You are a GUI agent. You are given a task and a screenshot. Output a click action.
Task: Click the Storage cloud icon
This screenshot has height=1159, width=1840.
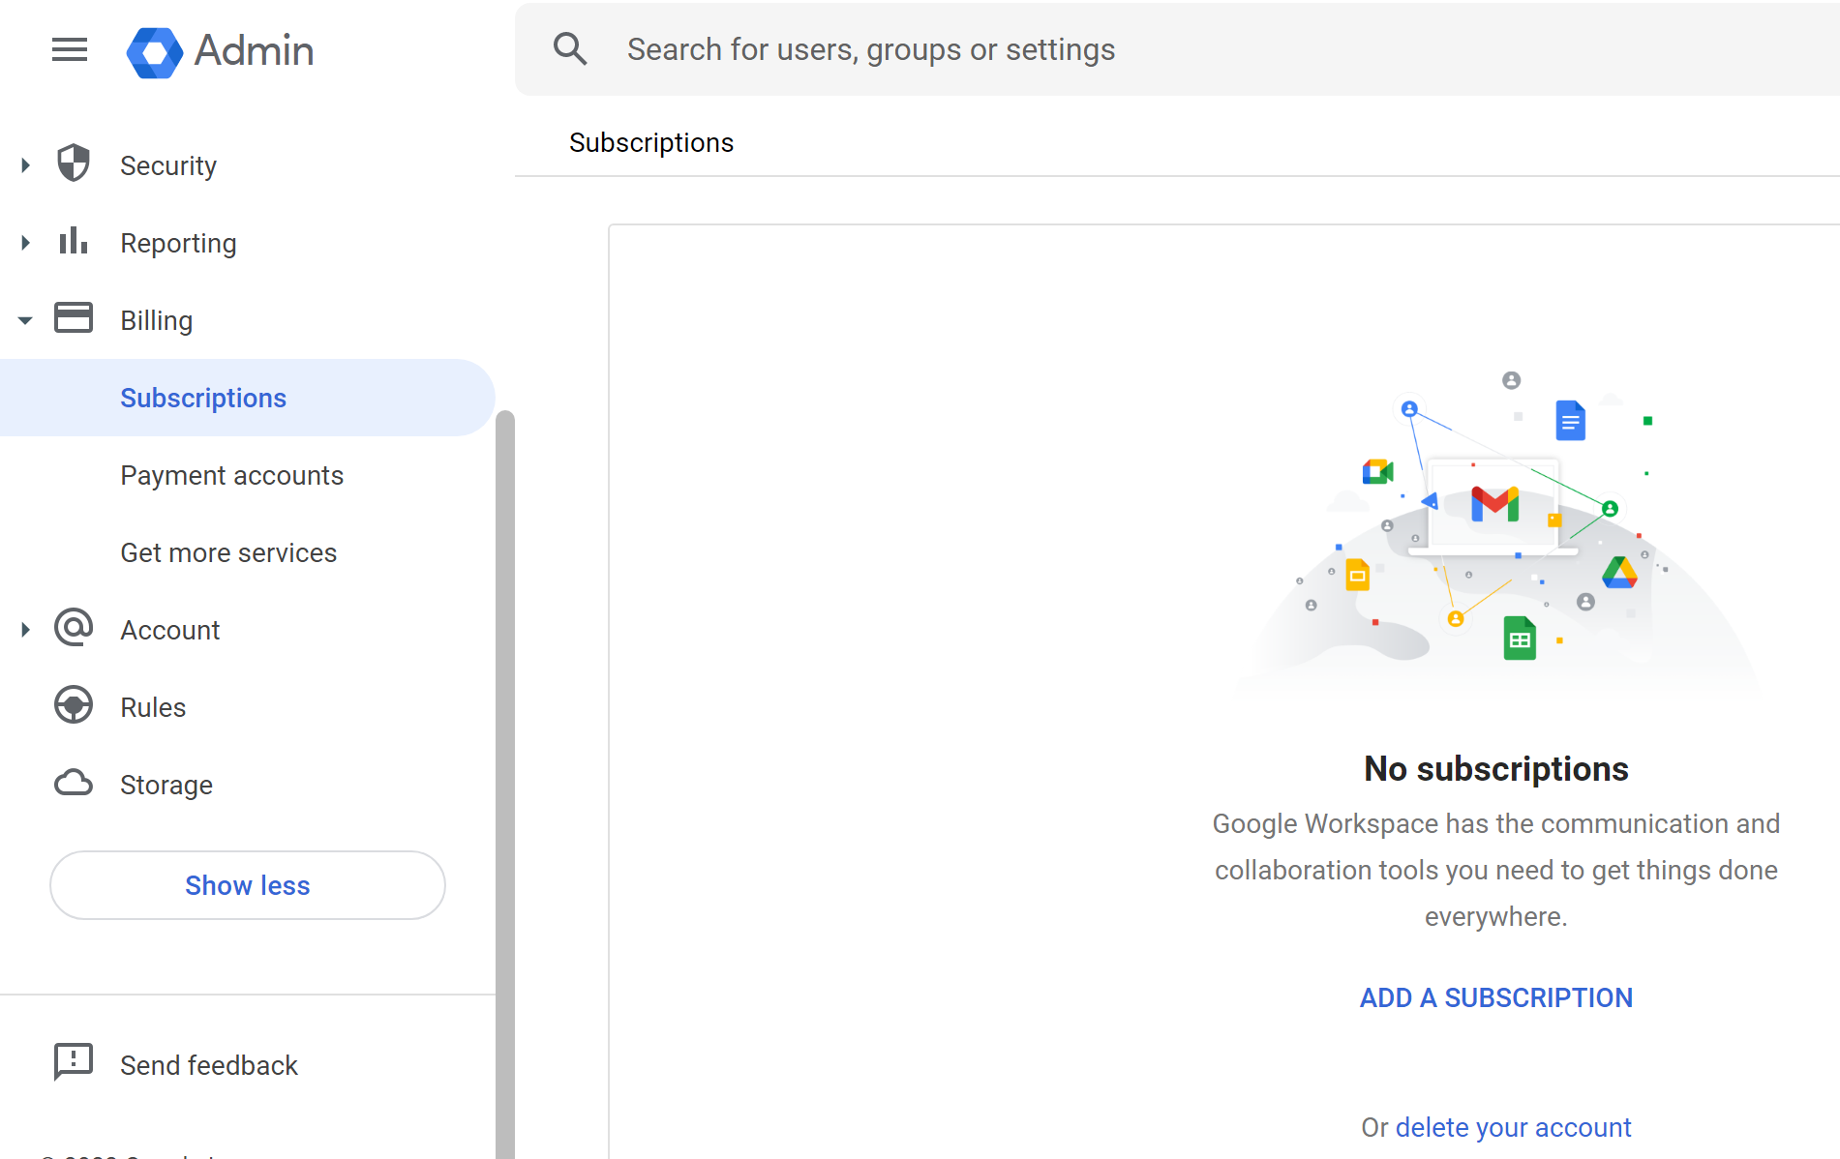(74, 783)
